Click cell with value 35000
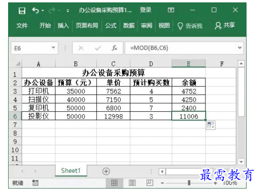258x190 pixels. pyautogui.click(x=76, y=91)
